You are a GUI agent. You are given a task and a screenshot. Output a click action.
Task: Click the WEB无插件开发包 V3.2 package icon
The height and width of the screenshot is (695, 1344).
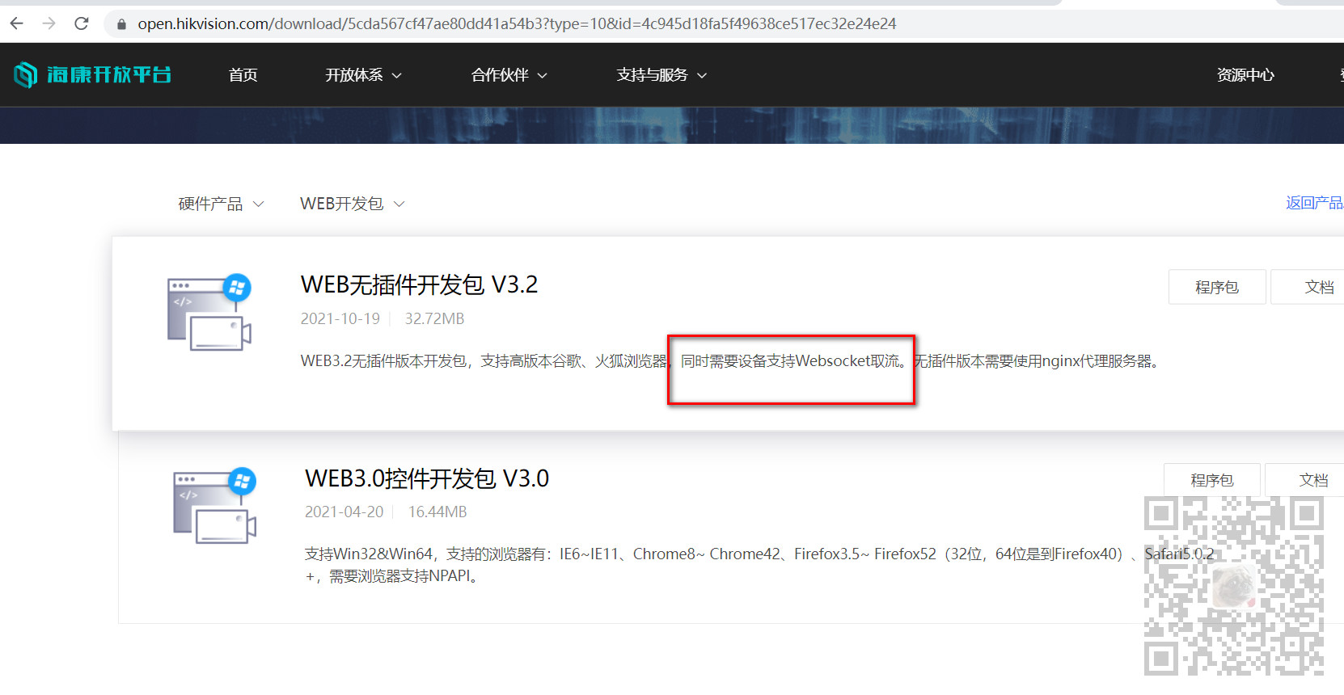pyautogui.click(x=210, y=312)
